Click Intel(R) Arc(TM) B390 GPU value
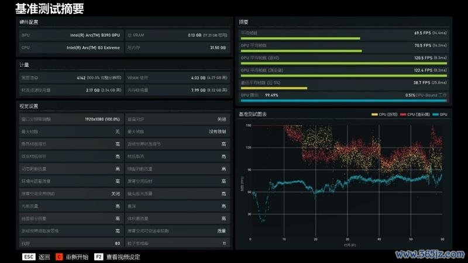The image size is (468, 263). point(95,35)
